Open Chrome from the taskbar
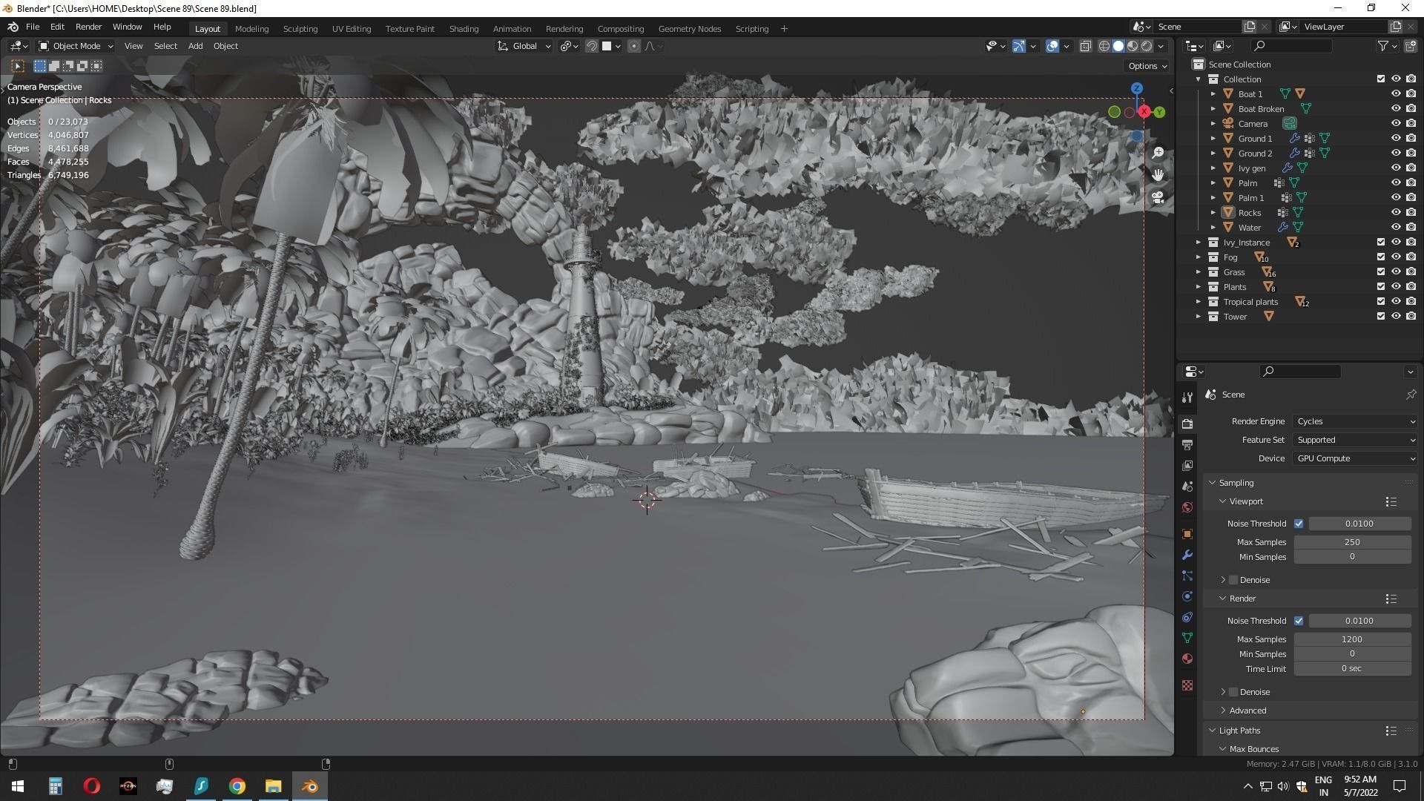 (x=237, y=786)
